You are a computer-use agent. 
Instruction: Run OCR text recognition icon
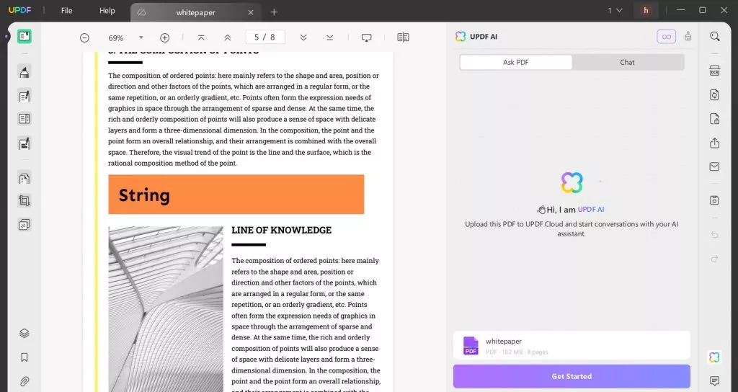[x=714, y=71]
